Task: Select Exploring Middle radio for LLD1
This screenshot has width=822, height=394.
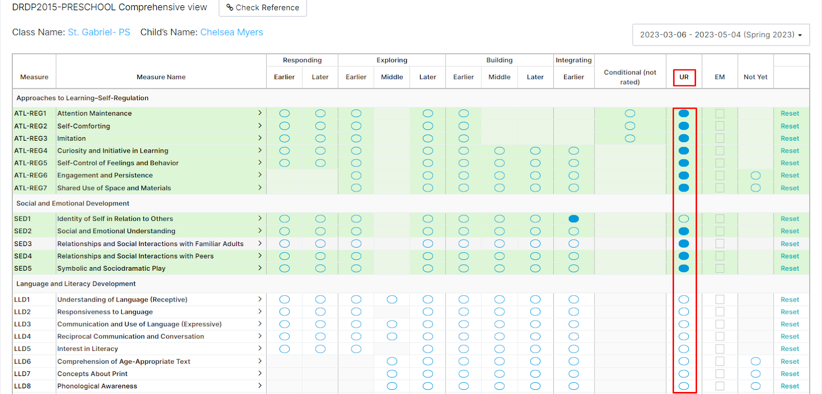Action: coord(392,299)
